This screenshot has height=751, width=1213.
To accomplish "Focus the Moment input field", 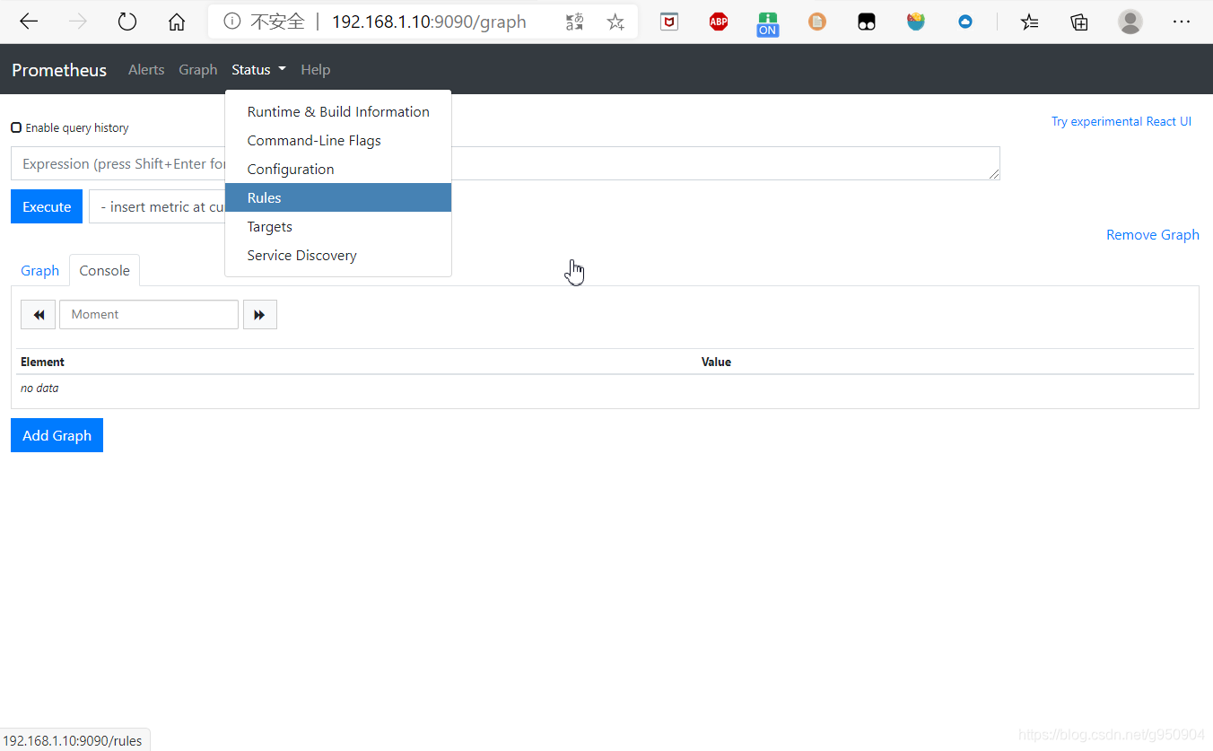I will [x=149, y=315].
